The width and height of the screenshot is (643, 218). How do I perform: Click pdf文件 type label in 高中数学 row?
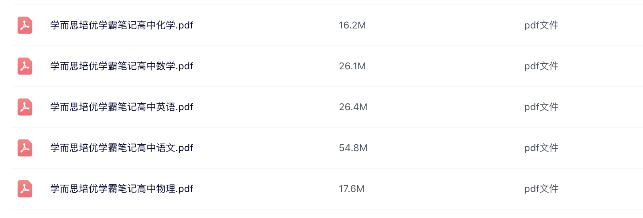541,66
